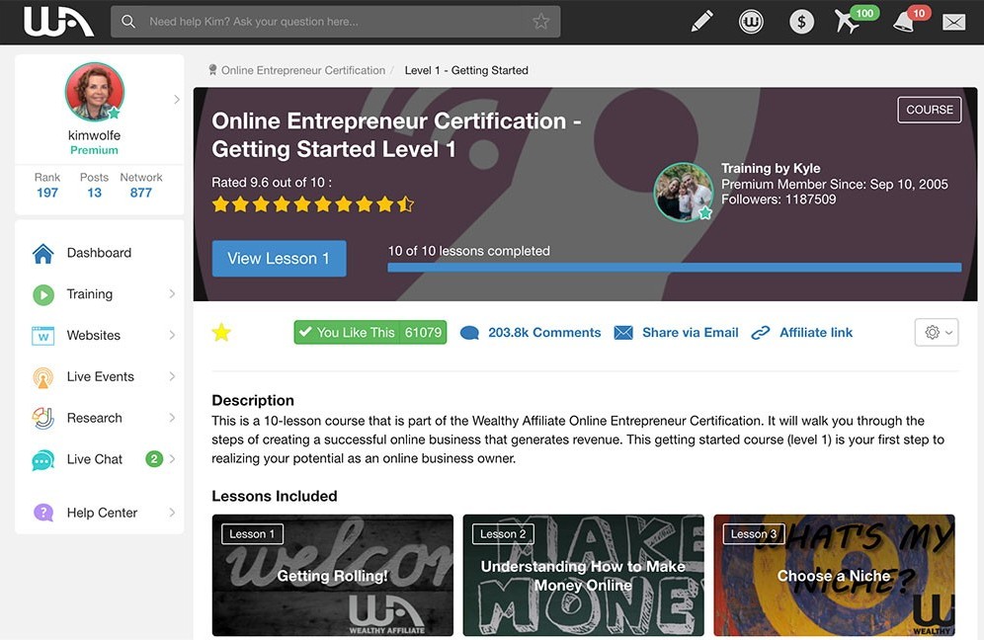The height and width of the screenshot is (640, 984).
Task: Click the lessons completed progress bar
Action: 675,268
